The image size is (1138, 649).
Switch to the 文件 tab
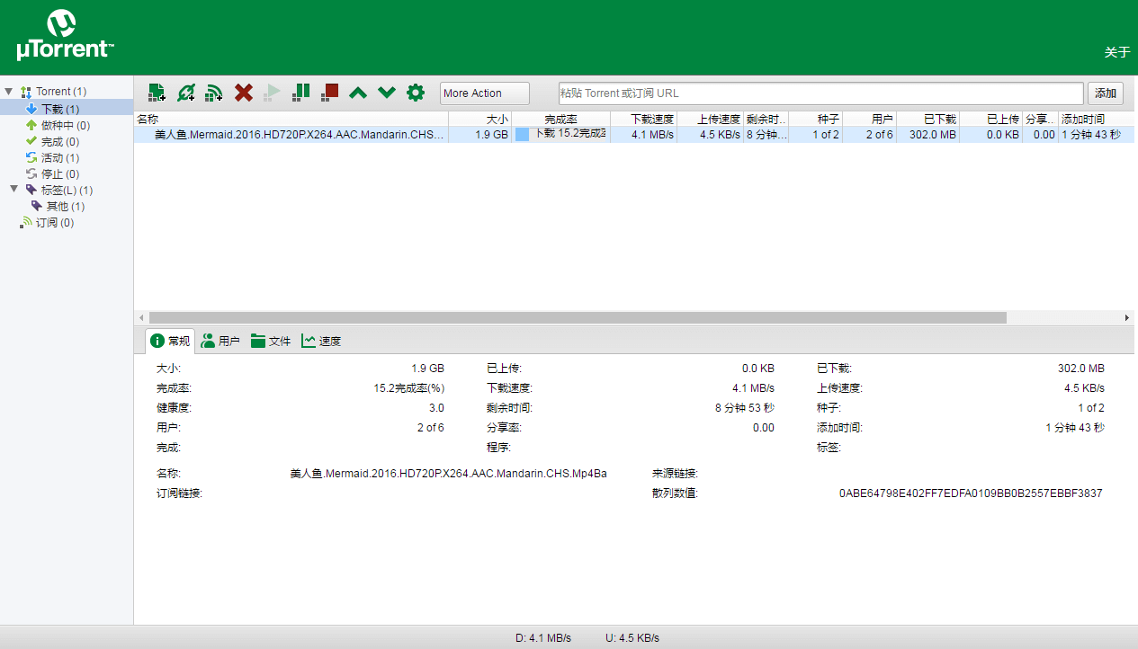pyautogui.click(x=271, y=341)
